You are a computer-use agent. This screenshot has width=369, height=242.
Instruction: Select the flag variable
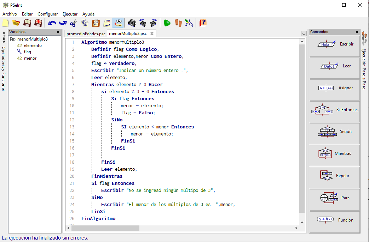click(27, 52)
